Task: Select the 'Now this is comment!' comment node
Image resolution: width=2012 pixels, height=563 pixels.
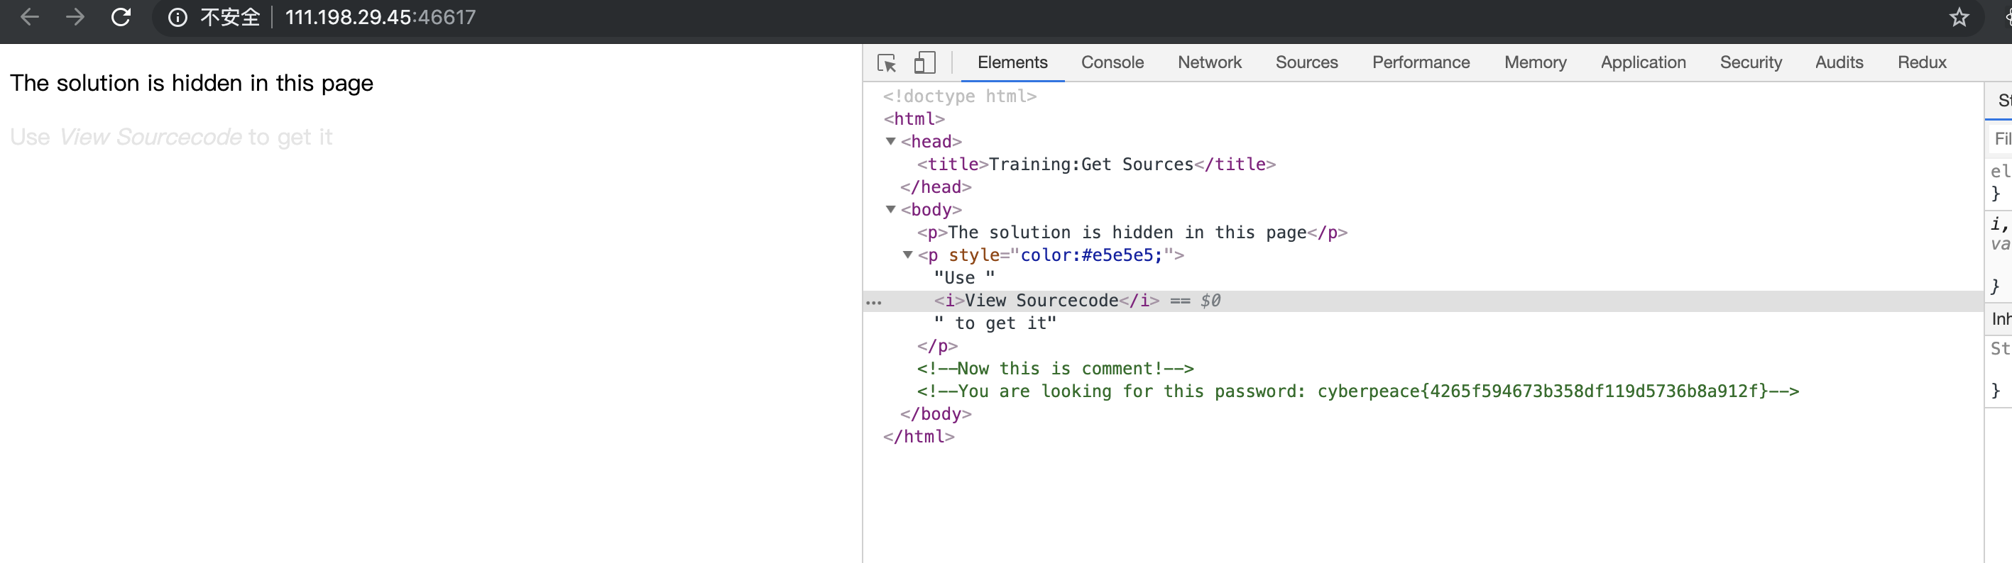Action: click(x=1055, y=368)
